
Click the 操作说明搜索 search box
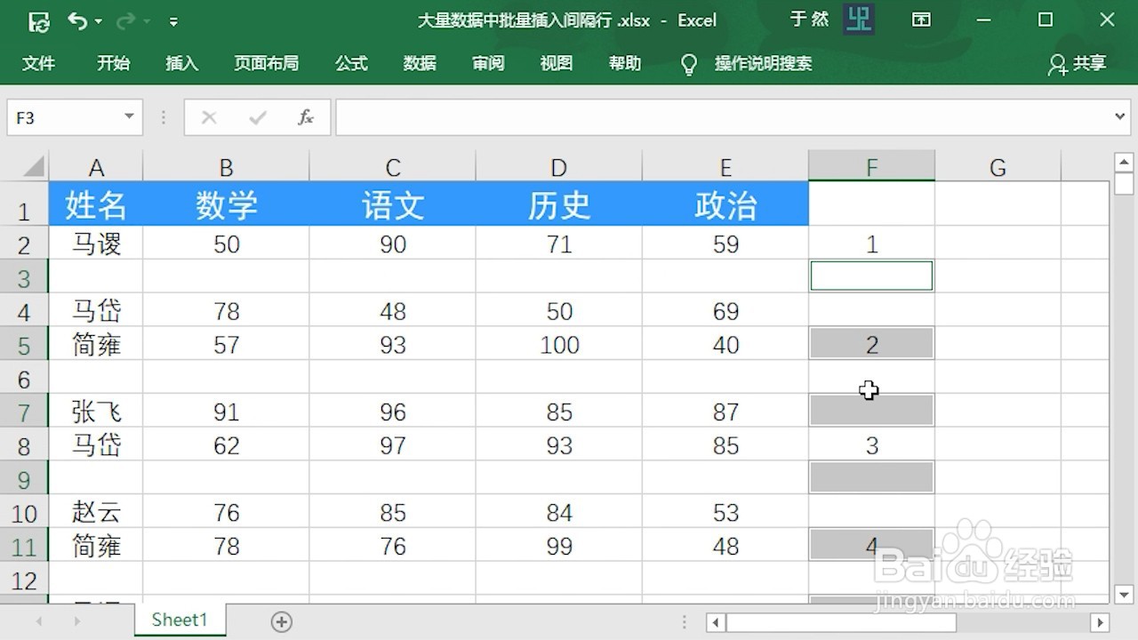pos(764,63)
